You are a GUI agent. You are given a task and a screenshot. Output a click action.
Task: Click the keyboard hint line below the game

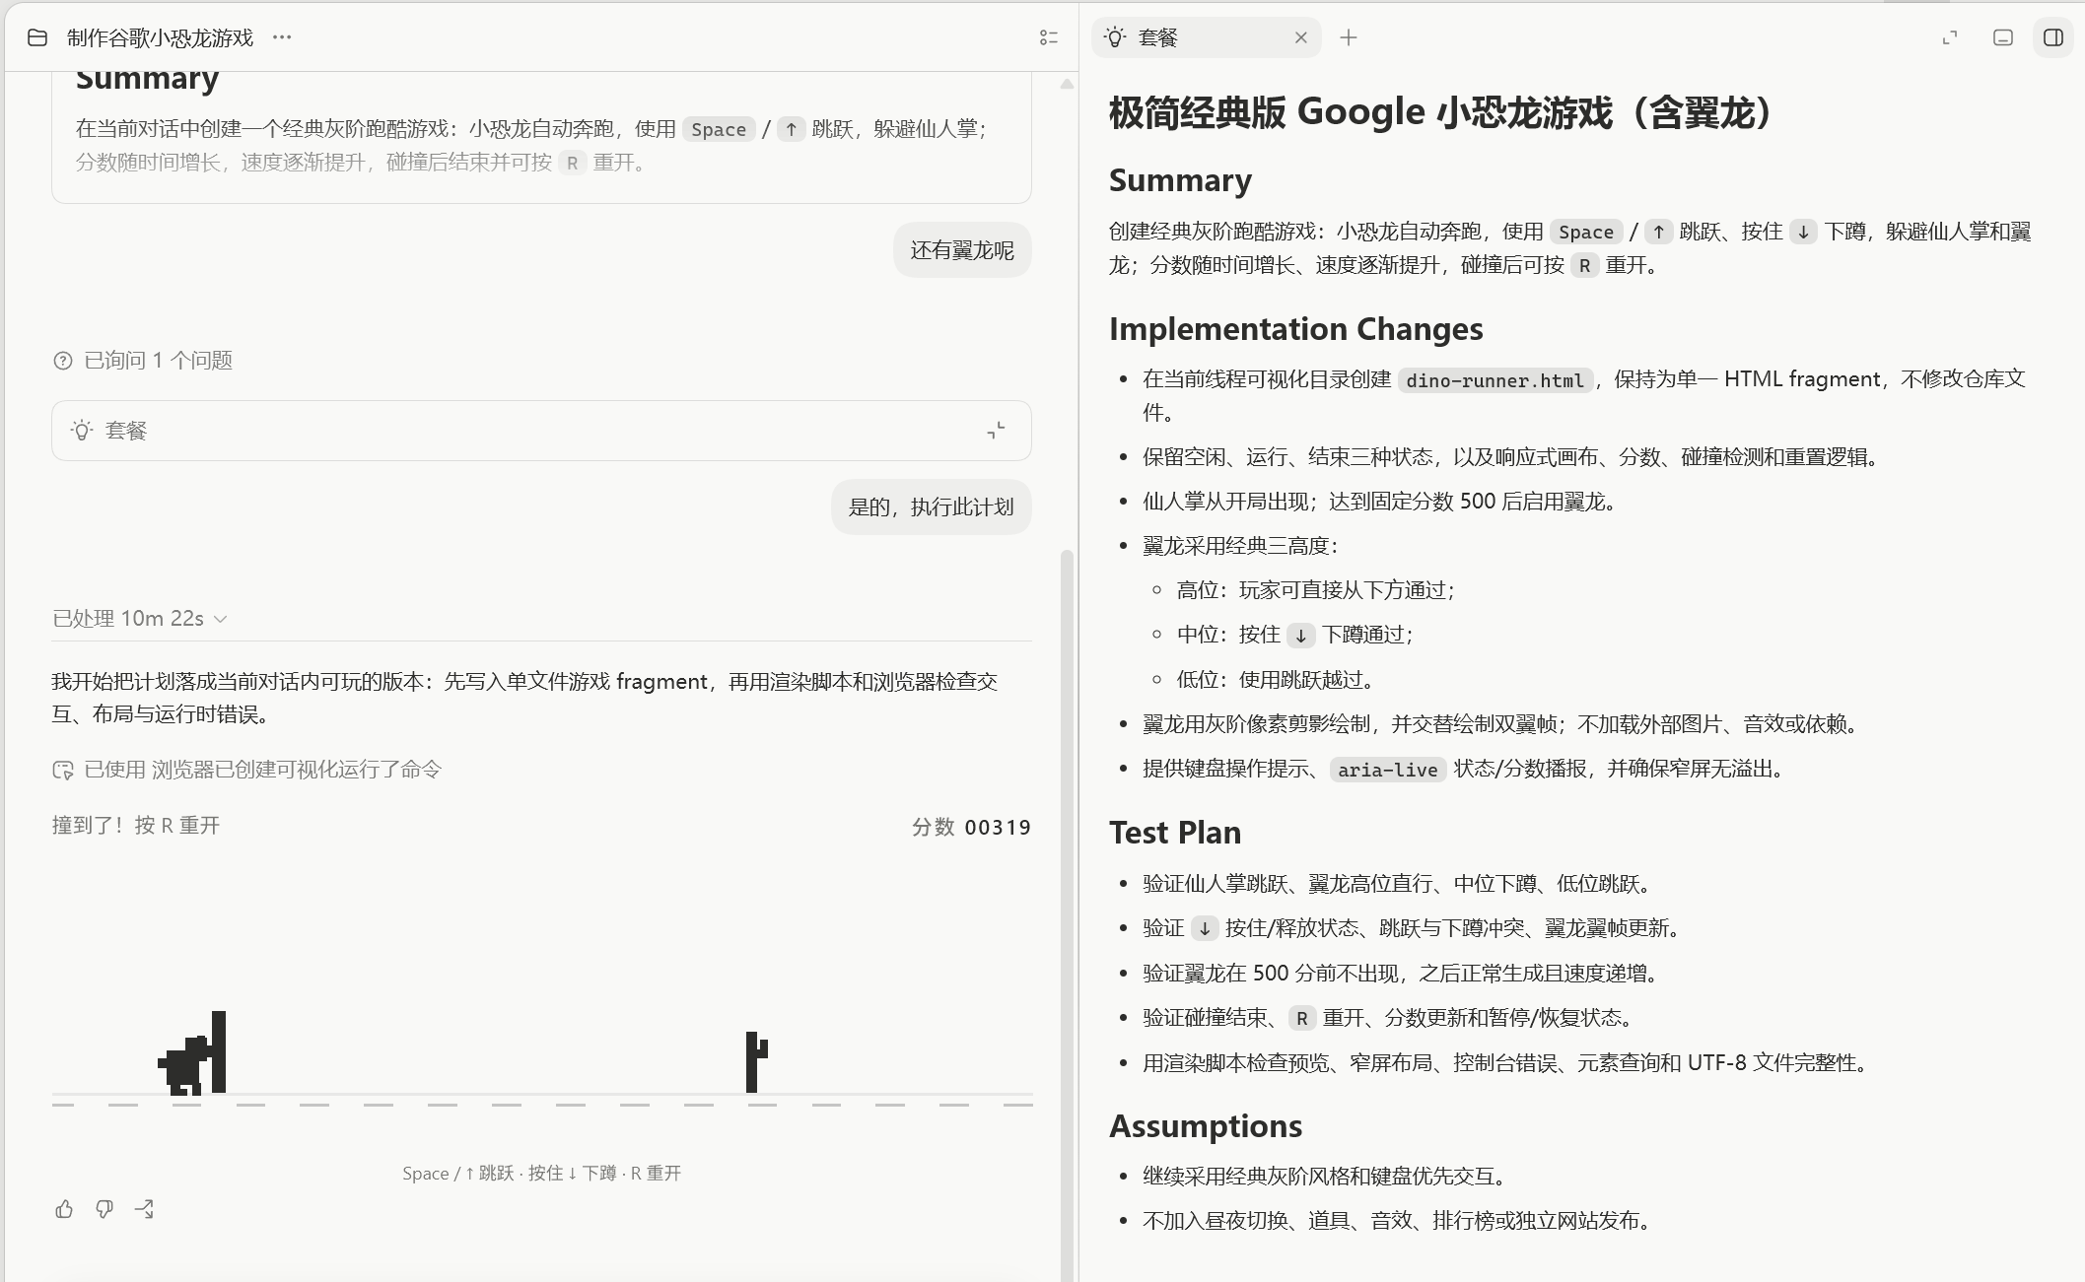[x=541, y=1173]
